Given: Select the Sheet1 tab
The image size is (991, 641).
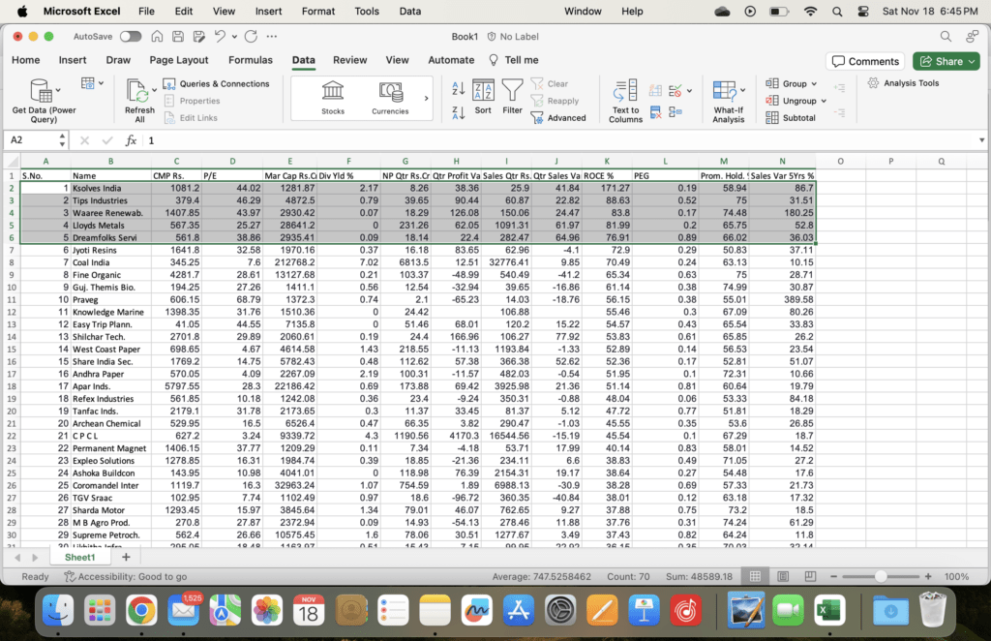Looking at the screenshot, I should pyautogui.click(x=79, y=557).
